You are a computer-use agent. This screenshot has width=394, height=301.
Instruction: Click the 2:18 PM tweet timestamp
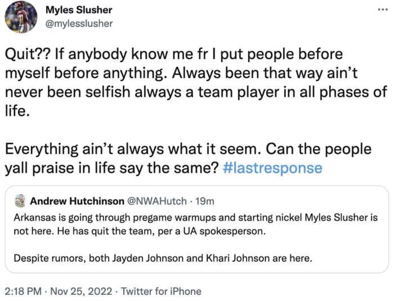(22, 291)
